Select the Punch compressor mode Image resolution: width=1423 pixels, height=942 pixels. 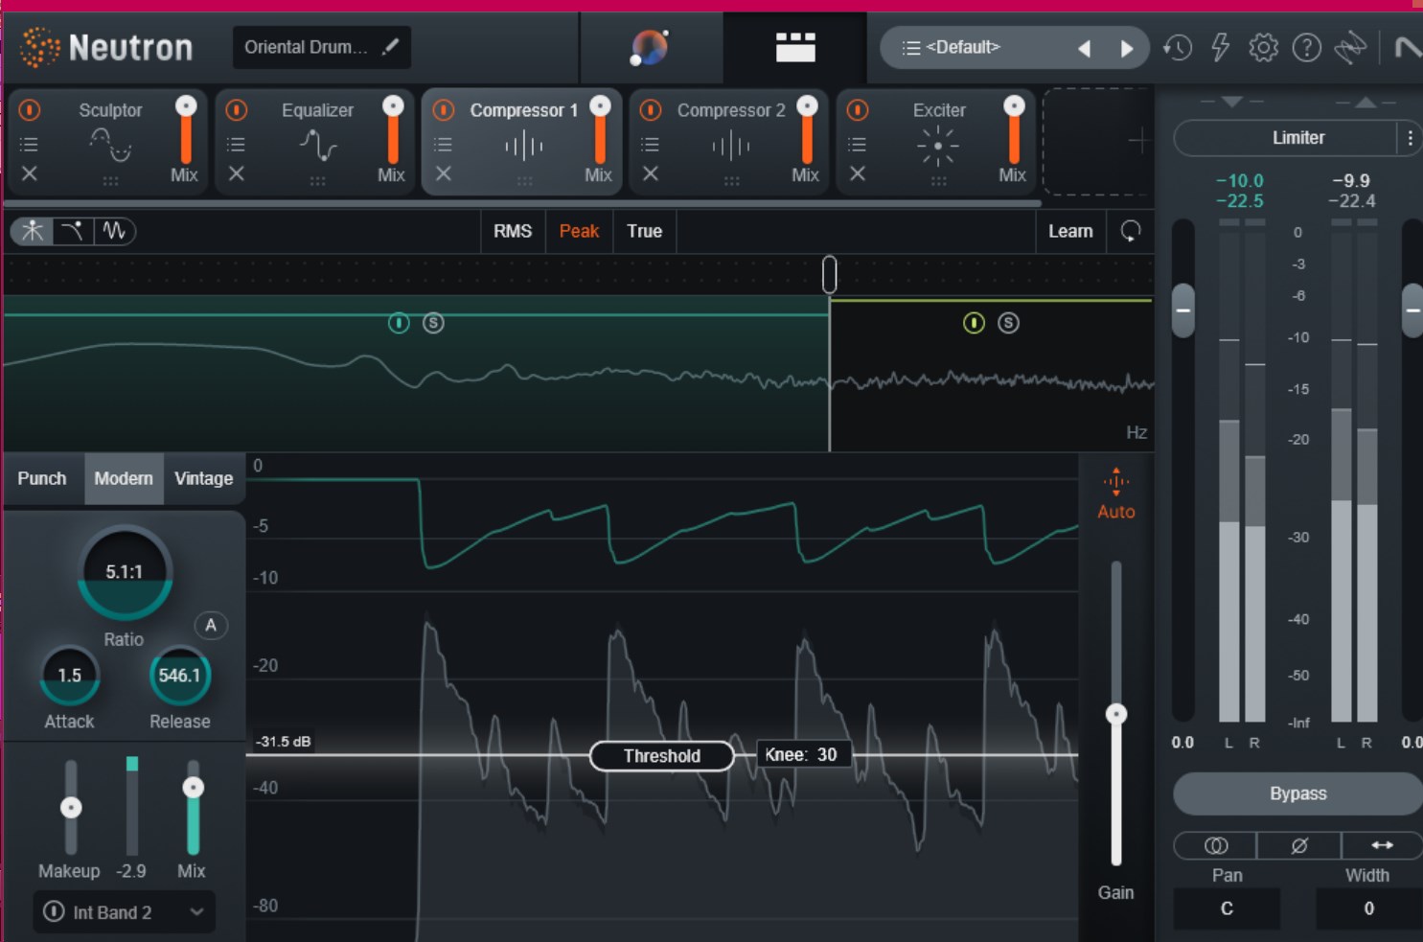(42, 478)
